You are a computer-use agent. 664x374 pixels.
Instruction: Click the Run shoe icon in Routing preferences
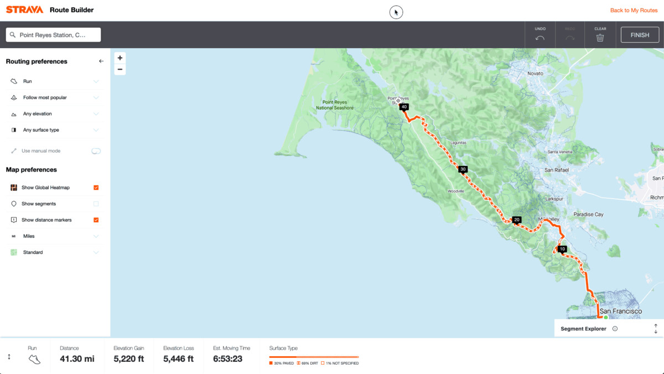tap(14, 81)
